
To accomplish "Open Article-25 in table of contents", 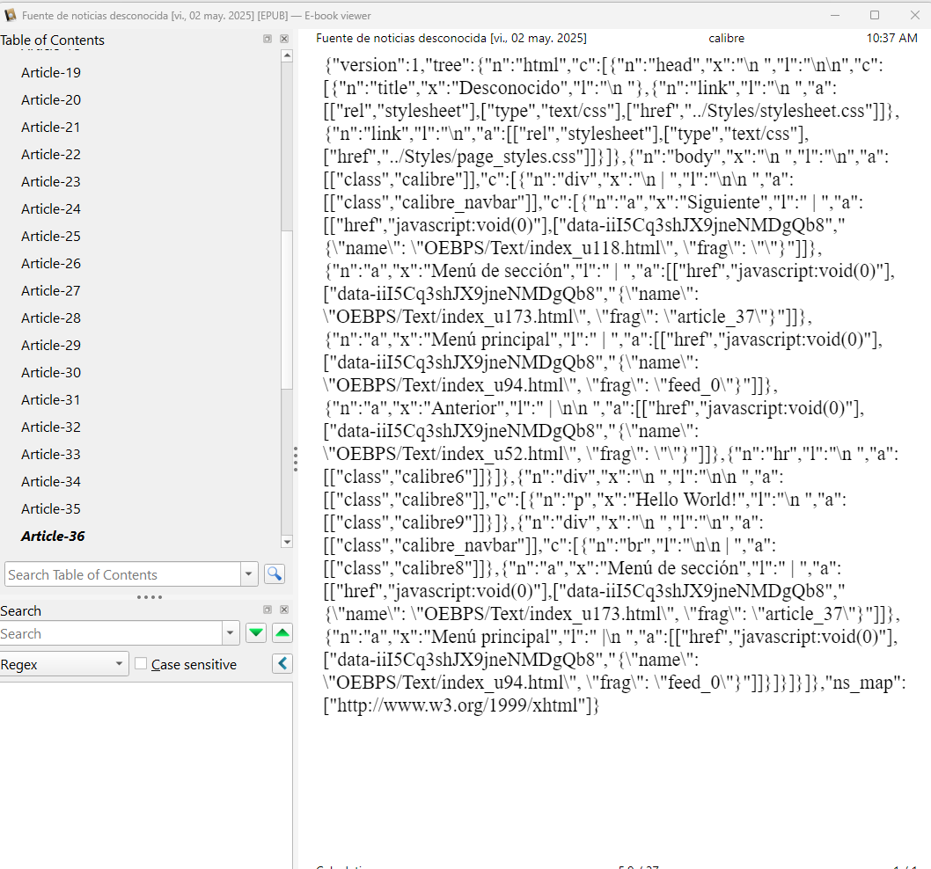I will click(51, 237).
